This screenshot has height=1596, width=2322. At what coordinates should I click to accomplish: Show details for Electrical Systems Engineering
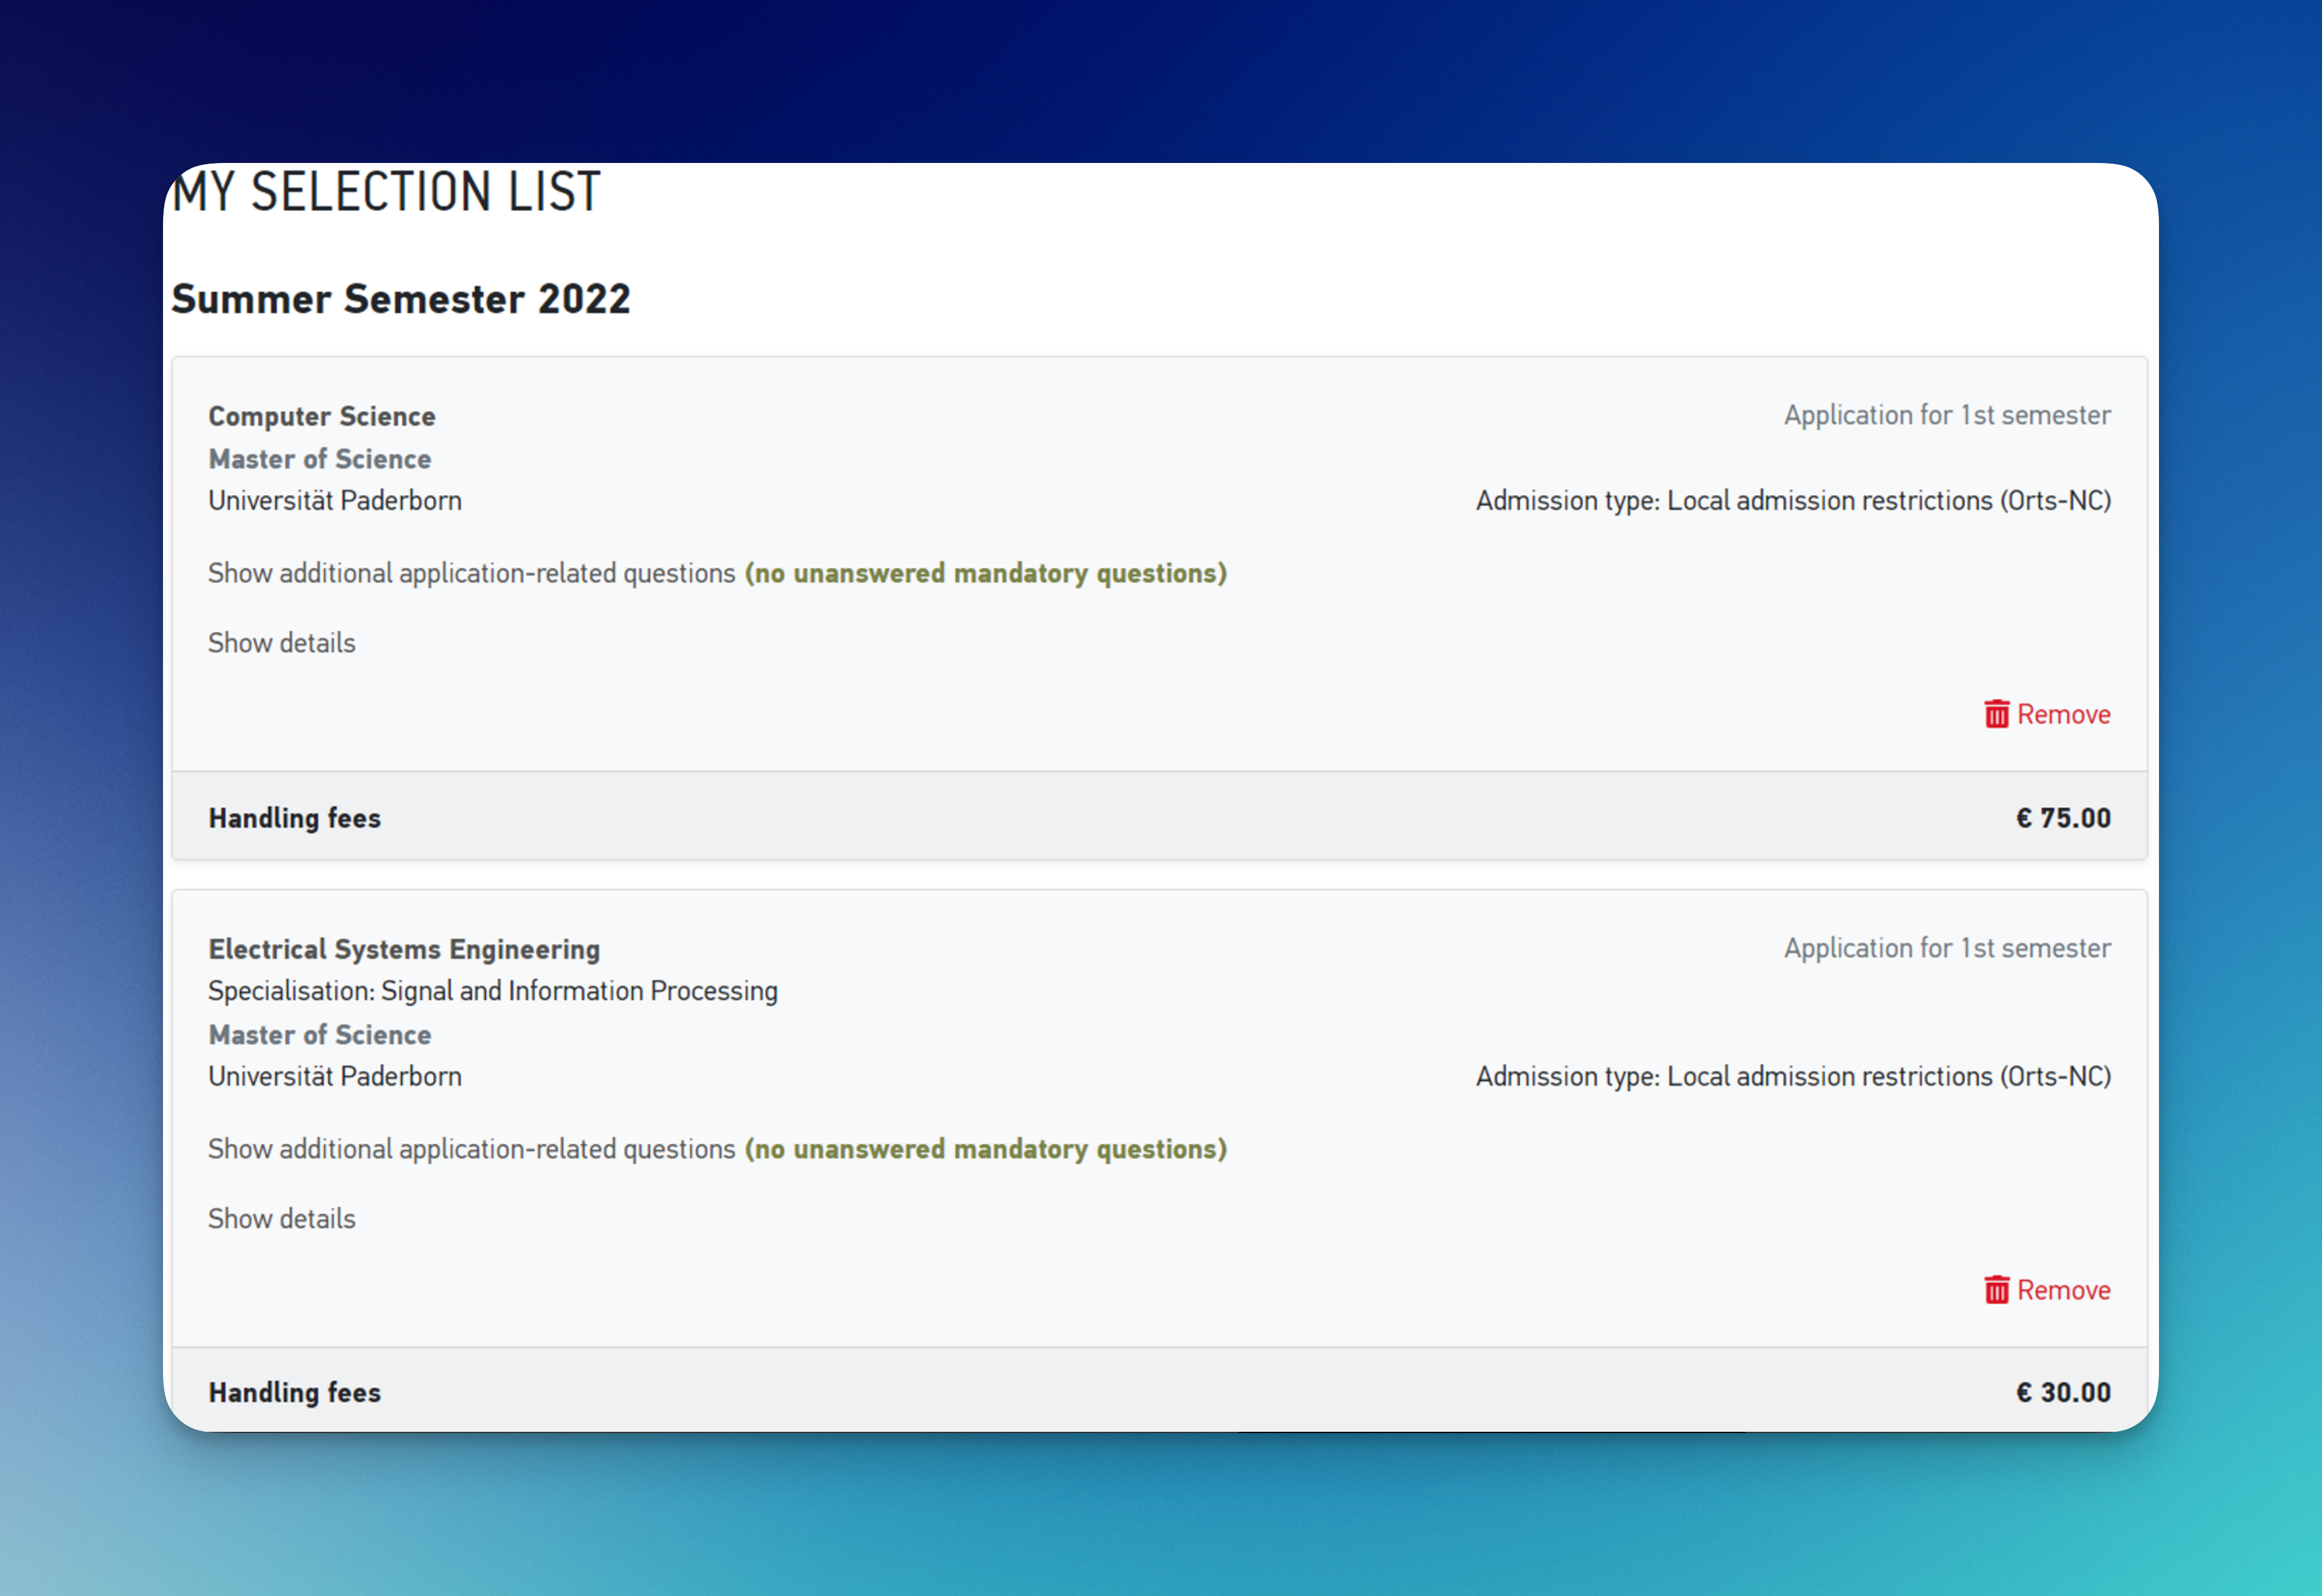pyautogui.click(x=282, y=1218)
